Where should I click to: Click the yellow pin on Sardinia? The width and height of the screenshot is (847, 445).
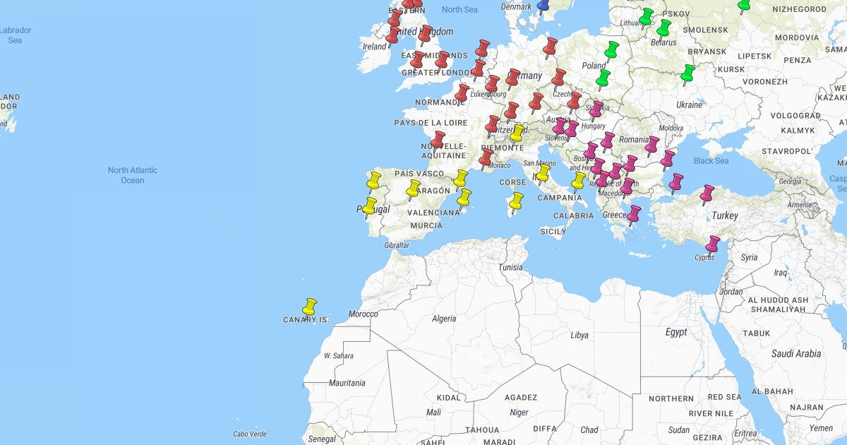tap(517, 202)
